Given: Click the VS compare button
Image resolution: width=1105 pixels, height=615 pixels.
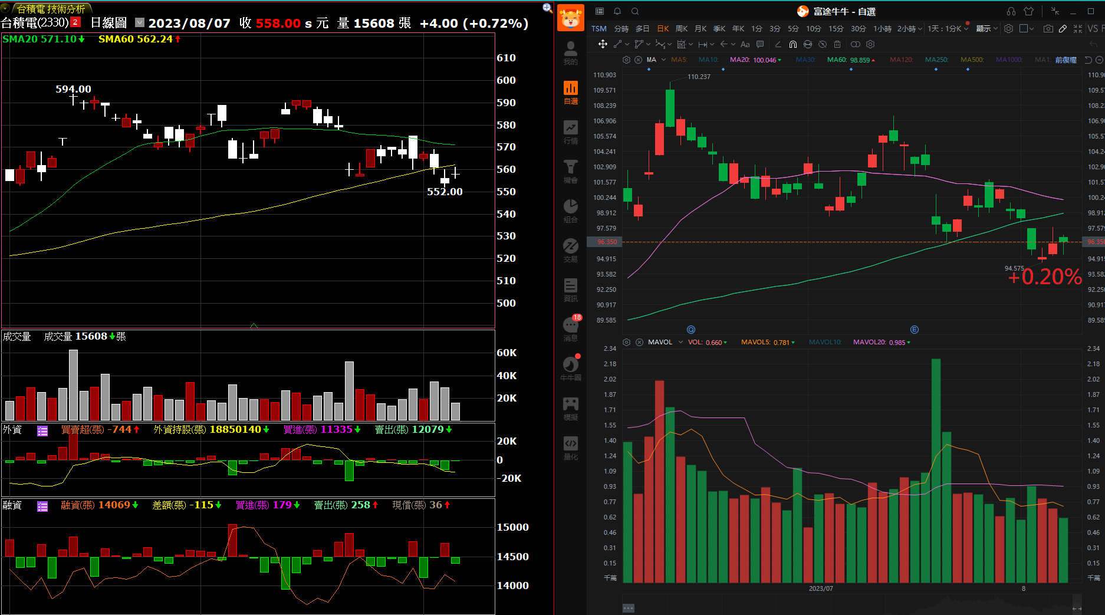Looking at the screenshot, I should point(1093,28).
